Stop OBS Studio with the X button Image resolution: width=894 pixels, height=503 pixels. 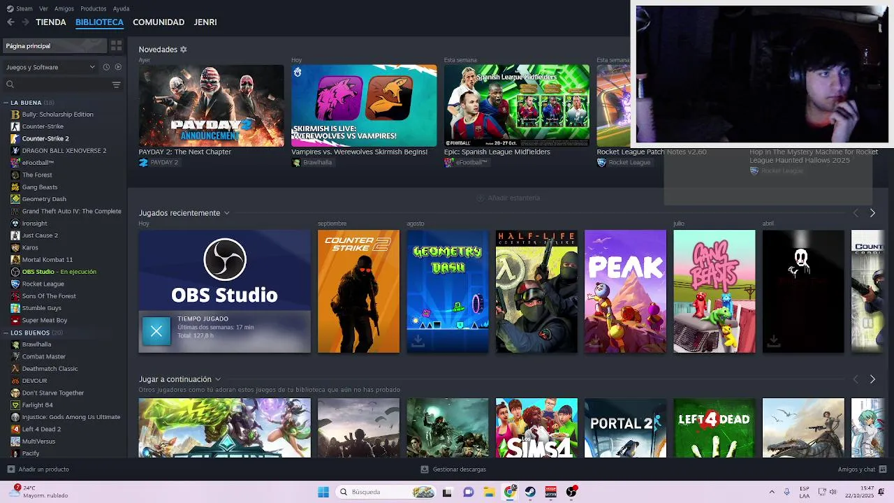[156, 331]
